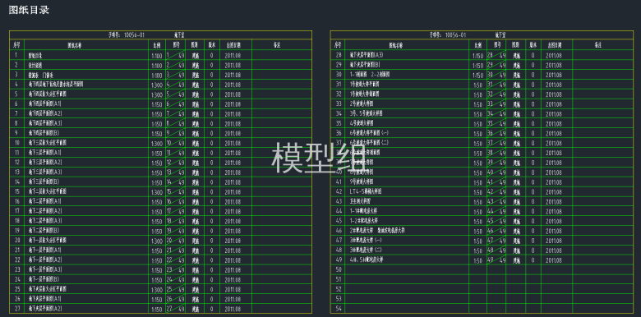Select the LT4-5 drawing name in row 42
Image resolution: width=641 pixels, height=317 pixels.
[366, 191]
